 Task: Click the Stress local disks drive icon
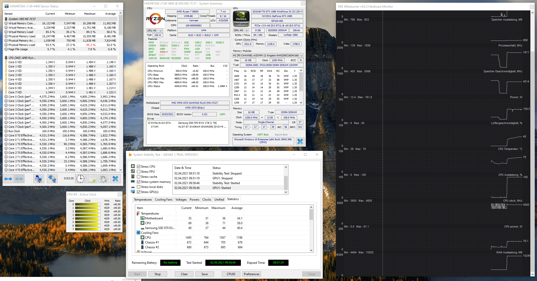[x=133, y=187]
